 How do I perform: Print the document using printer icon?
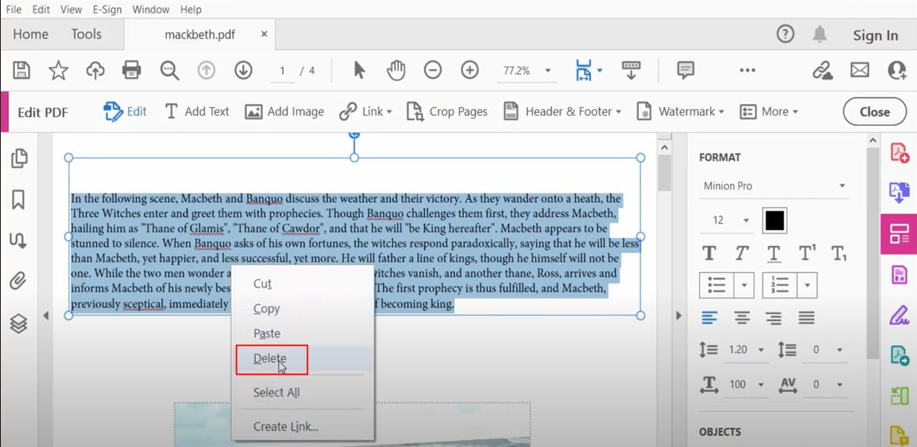tap(131, 70)
